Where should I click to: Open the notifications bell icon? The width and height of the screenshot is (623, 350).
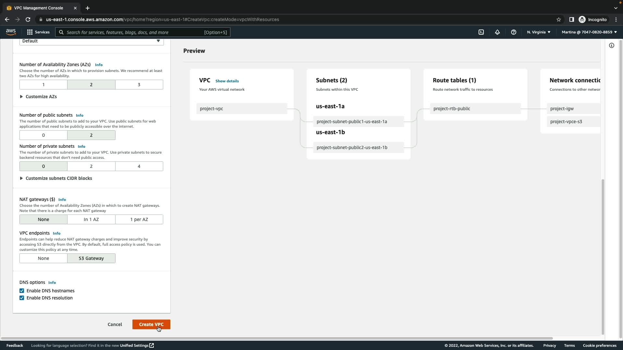[x=497, y=32]
